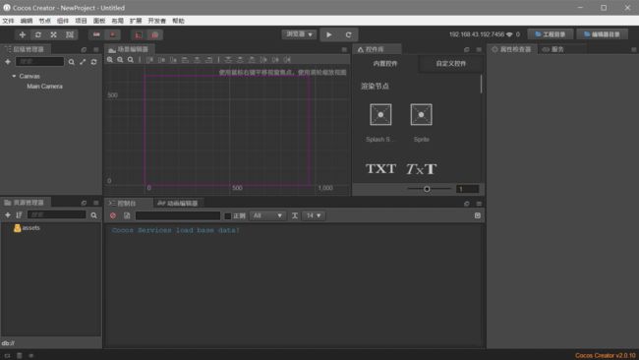Open the 编辑 menu

[x=27, y=21]
